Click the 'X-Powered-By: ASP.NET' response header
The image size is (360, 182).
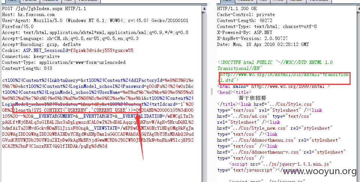(245, 33)
